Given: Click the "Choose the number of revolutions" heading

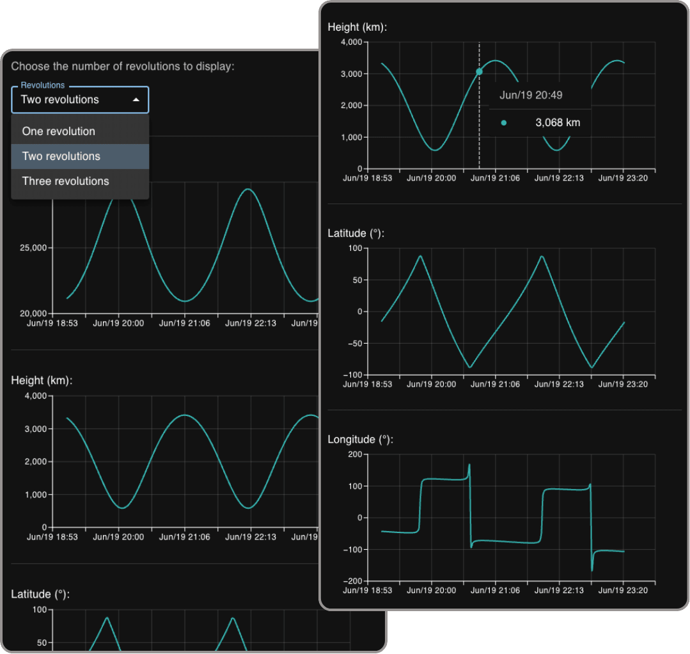Looking at the screenshot, I should click(x=123, y=66).
